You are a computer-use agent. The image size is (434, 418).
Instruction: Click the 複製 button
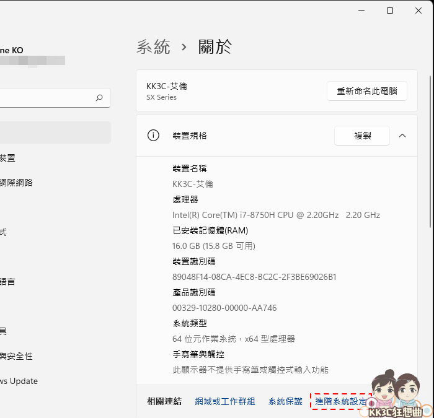362,136
